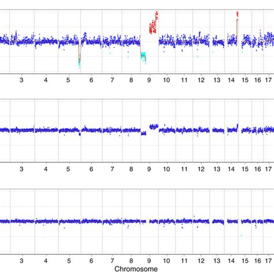Select chromosome label 9 in middle plot
274x274 pixels.
point(149,169)
